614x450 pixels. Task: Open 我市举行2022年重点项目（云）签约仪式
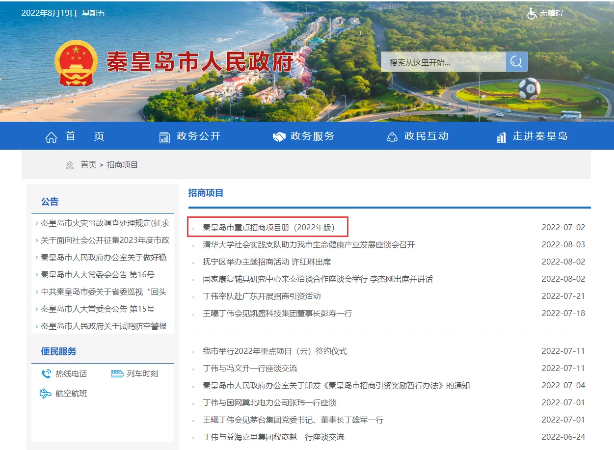coord(275,351)
